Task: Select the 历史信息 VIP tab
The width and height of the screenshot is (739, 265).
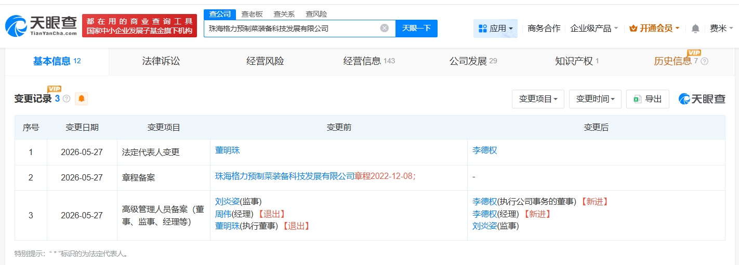Action: (681, 61)
